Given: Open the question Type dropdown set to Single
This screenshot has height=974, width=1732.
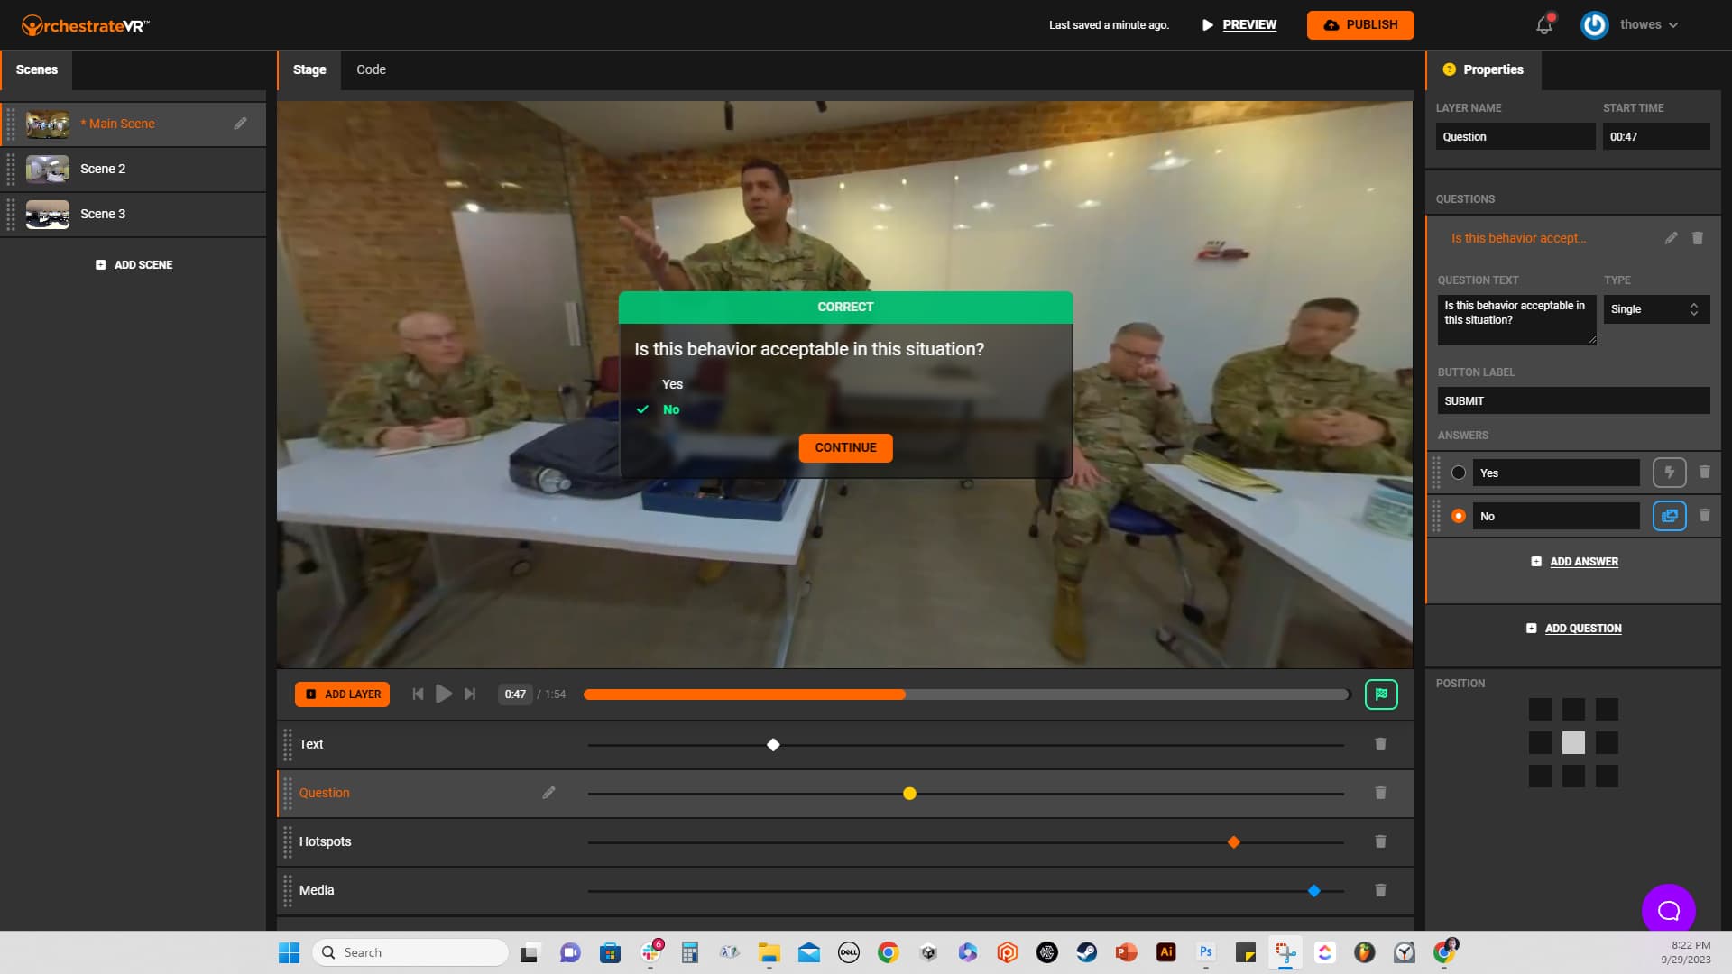Looking at the screenshot, I should pyautogui.click(x=1655, y=309).
